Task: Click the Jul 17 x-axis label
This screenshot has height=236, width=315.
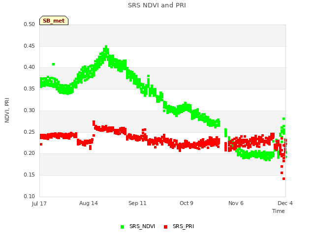Action: pos(39,204)
